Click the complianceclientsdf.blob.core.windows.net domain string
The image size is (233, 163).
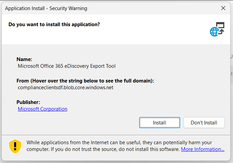[66, 88]
